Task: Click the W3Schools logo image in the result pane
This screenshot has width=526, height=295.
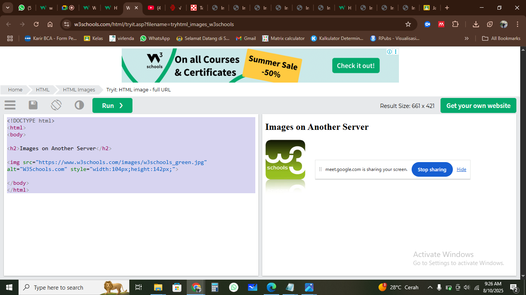Action: click(x=285, y=167)
